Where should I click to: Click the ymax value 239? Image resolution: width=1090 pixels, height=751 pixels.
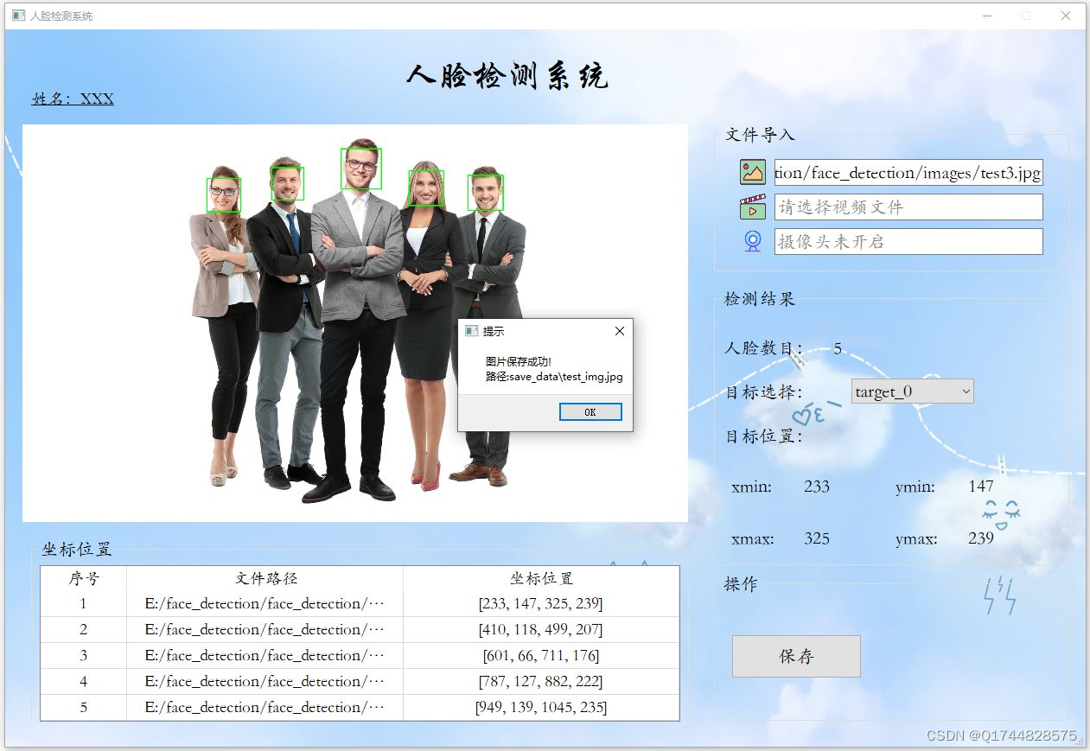[x=981, y=538]
